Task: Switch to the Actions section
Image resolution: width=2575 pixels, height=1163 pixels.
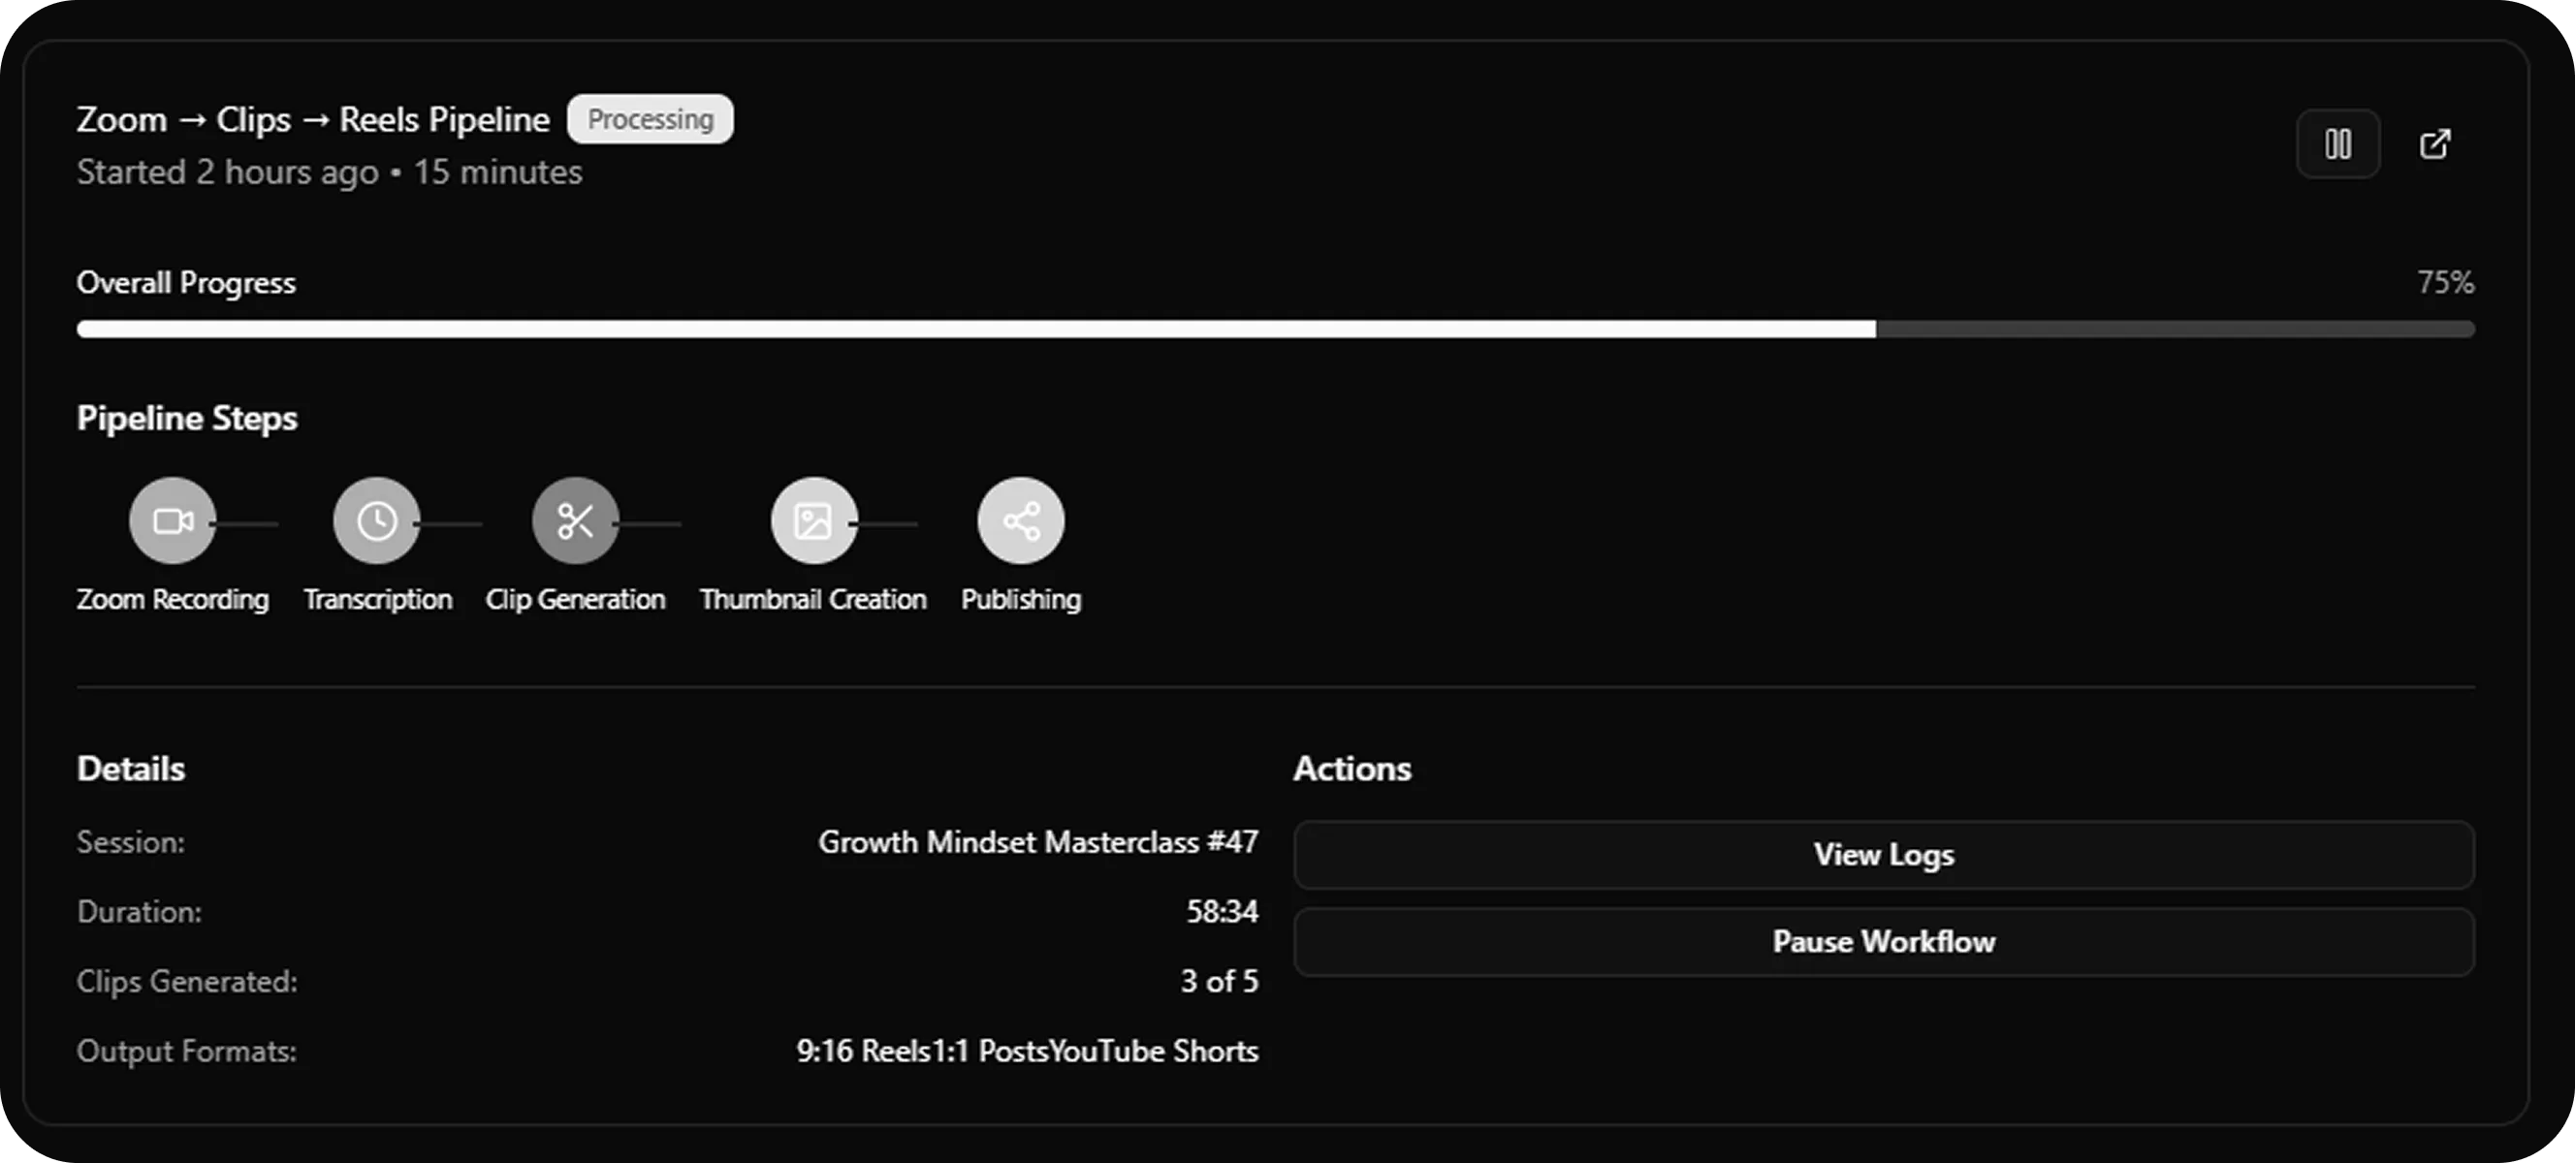Action: point(1352,768)
